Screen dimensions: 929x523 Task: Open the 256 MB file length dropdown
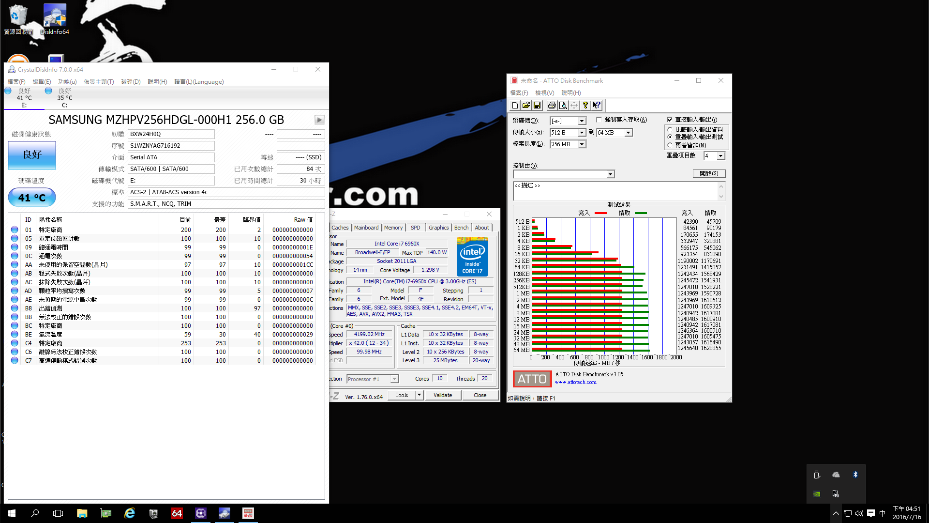pyautogui.click(x=582, y=144)
